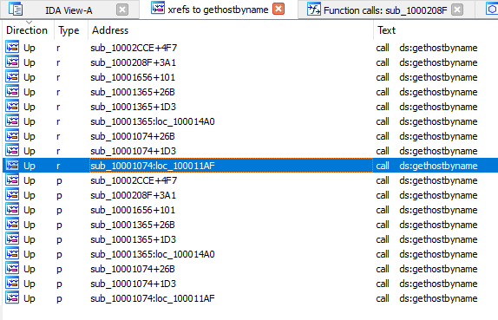498x320 pixels.
Task: Select sub_10001365:loc_100014A0 in type p row
Action: point(153,254)
